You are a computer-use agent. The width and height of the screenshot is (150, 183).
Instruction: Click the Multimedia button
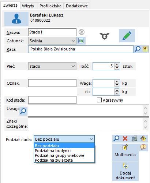(x=125, y=152)
